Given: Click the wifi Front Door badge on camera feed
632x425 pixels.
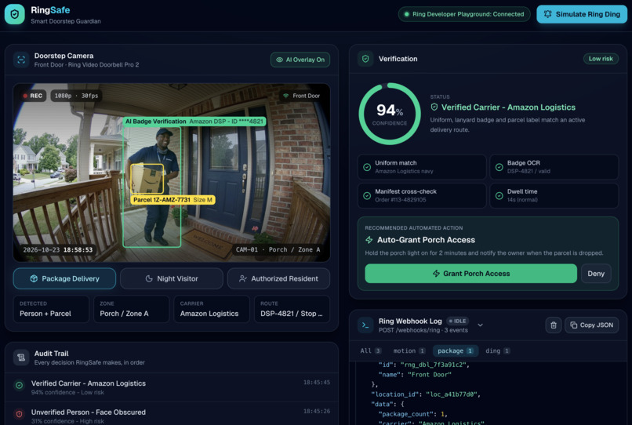Looking at the screenshot, I should 301,96.
